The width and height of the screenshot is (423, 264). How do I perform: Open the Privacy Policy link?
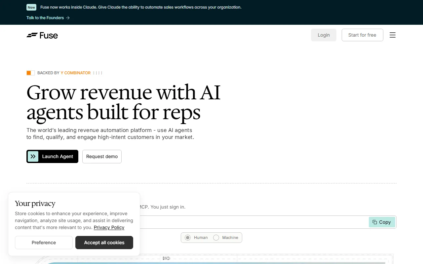[x=109, y=227]
